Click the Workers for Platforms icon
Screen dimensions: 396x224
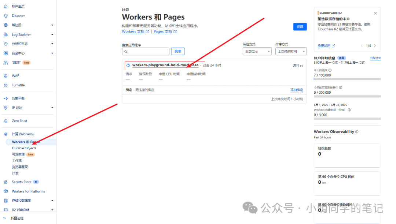pos(5,191)
